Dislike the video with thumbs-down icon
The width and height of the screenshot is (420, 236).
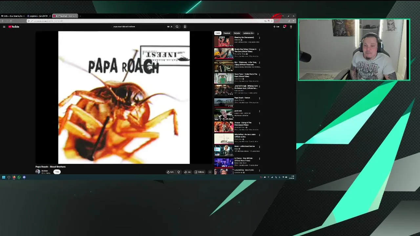(x=178, y=172)
